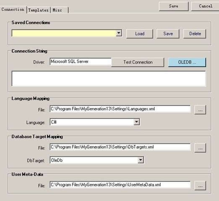
Task: Open the Misc tab
Action: pyautogui.click(x=60, y=10)
